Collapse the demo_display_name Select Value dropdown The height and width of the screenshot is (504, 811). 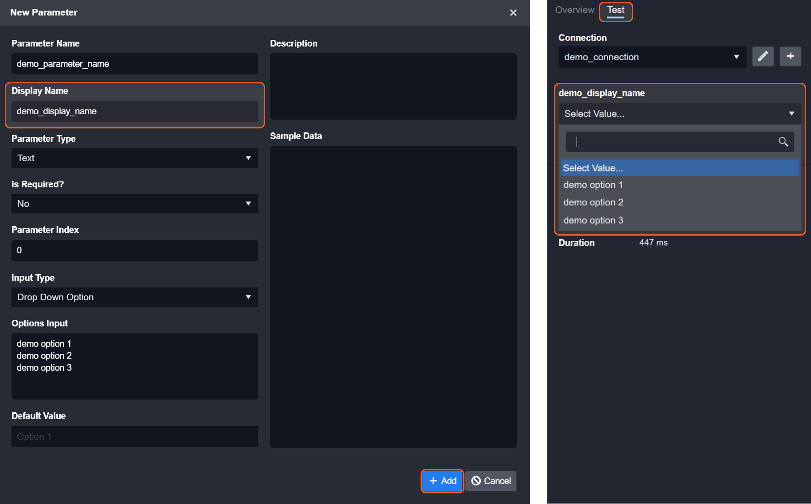click(x=679, y=114)
